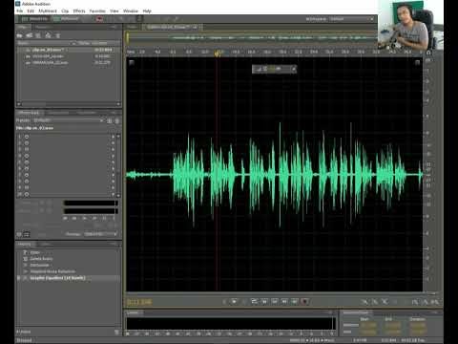This screenshot has height=344, width=458.
Task: Select 'Adaptive Noise Reduction' history entry
Action: (x=52, y=271)
